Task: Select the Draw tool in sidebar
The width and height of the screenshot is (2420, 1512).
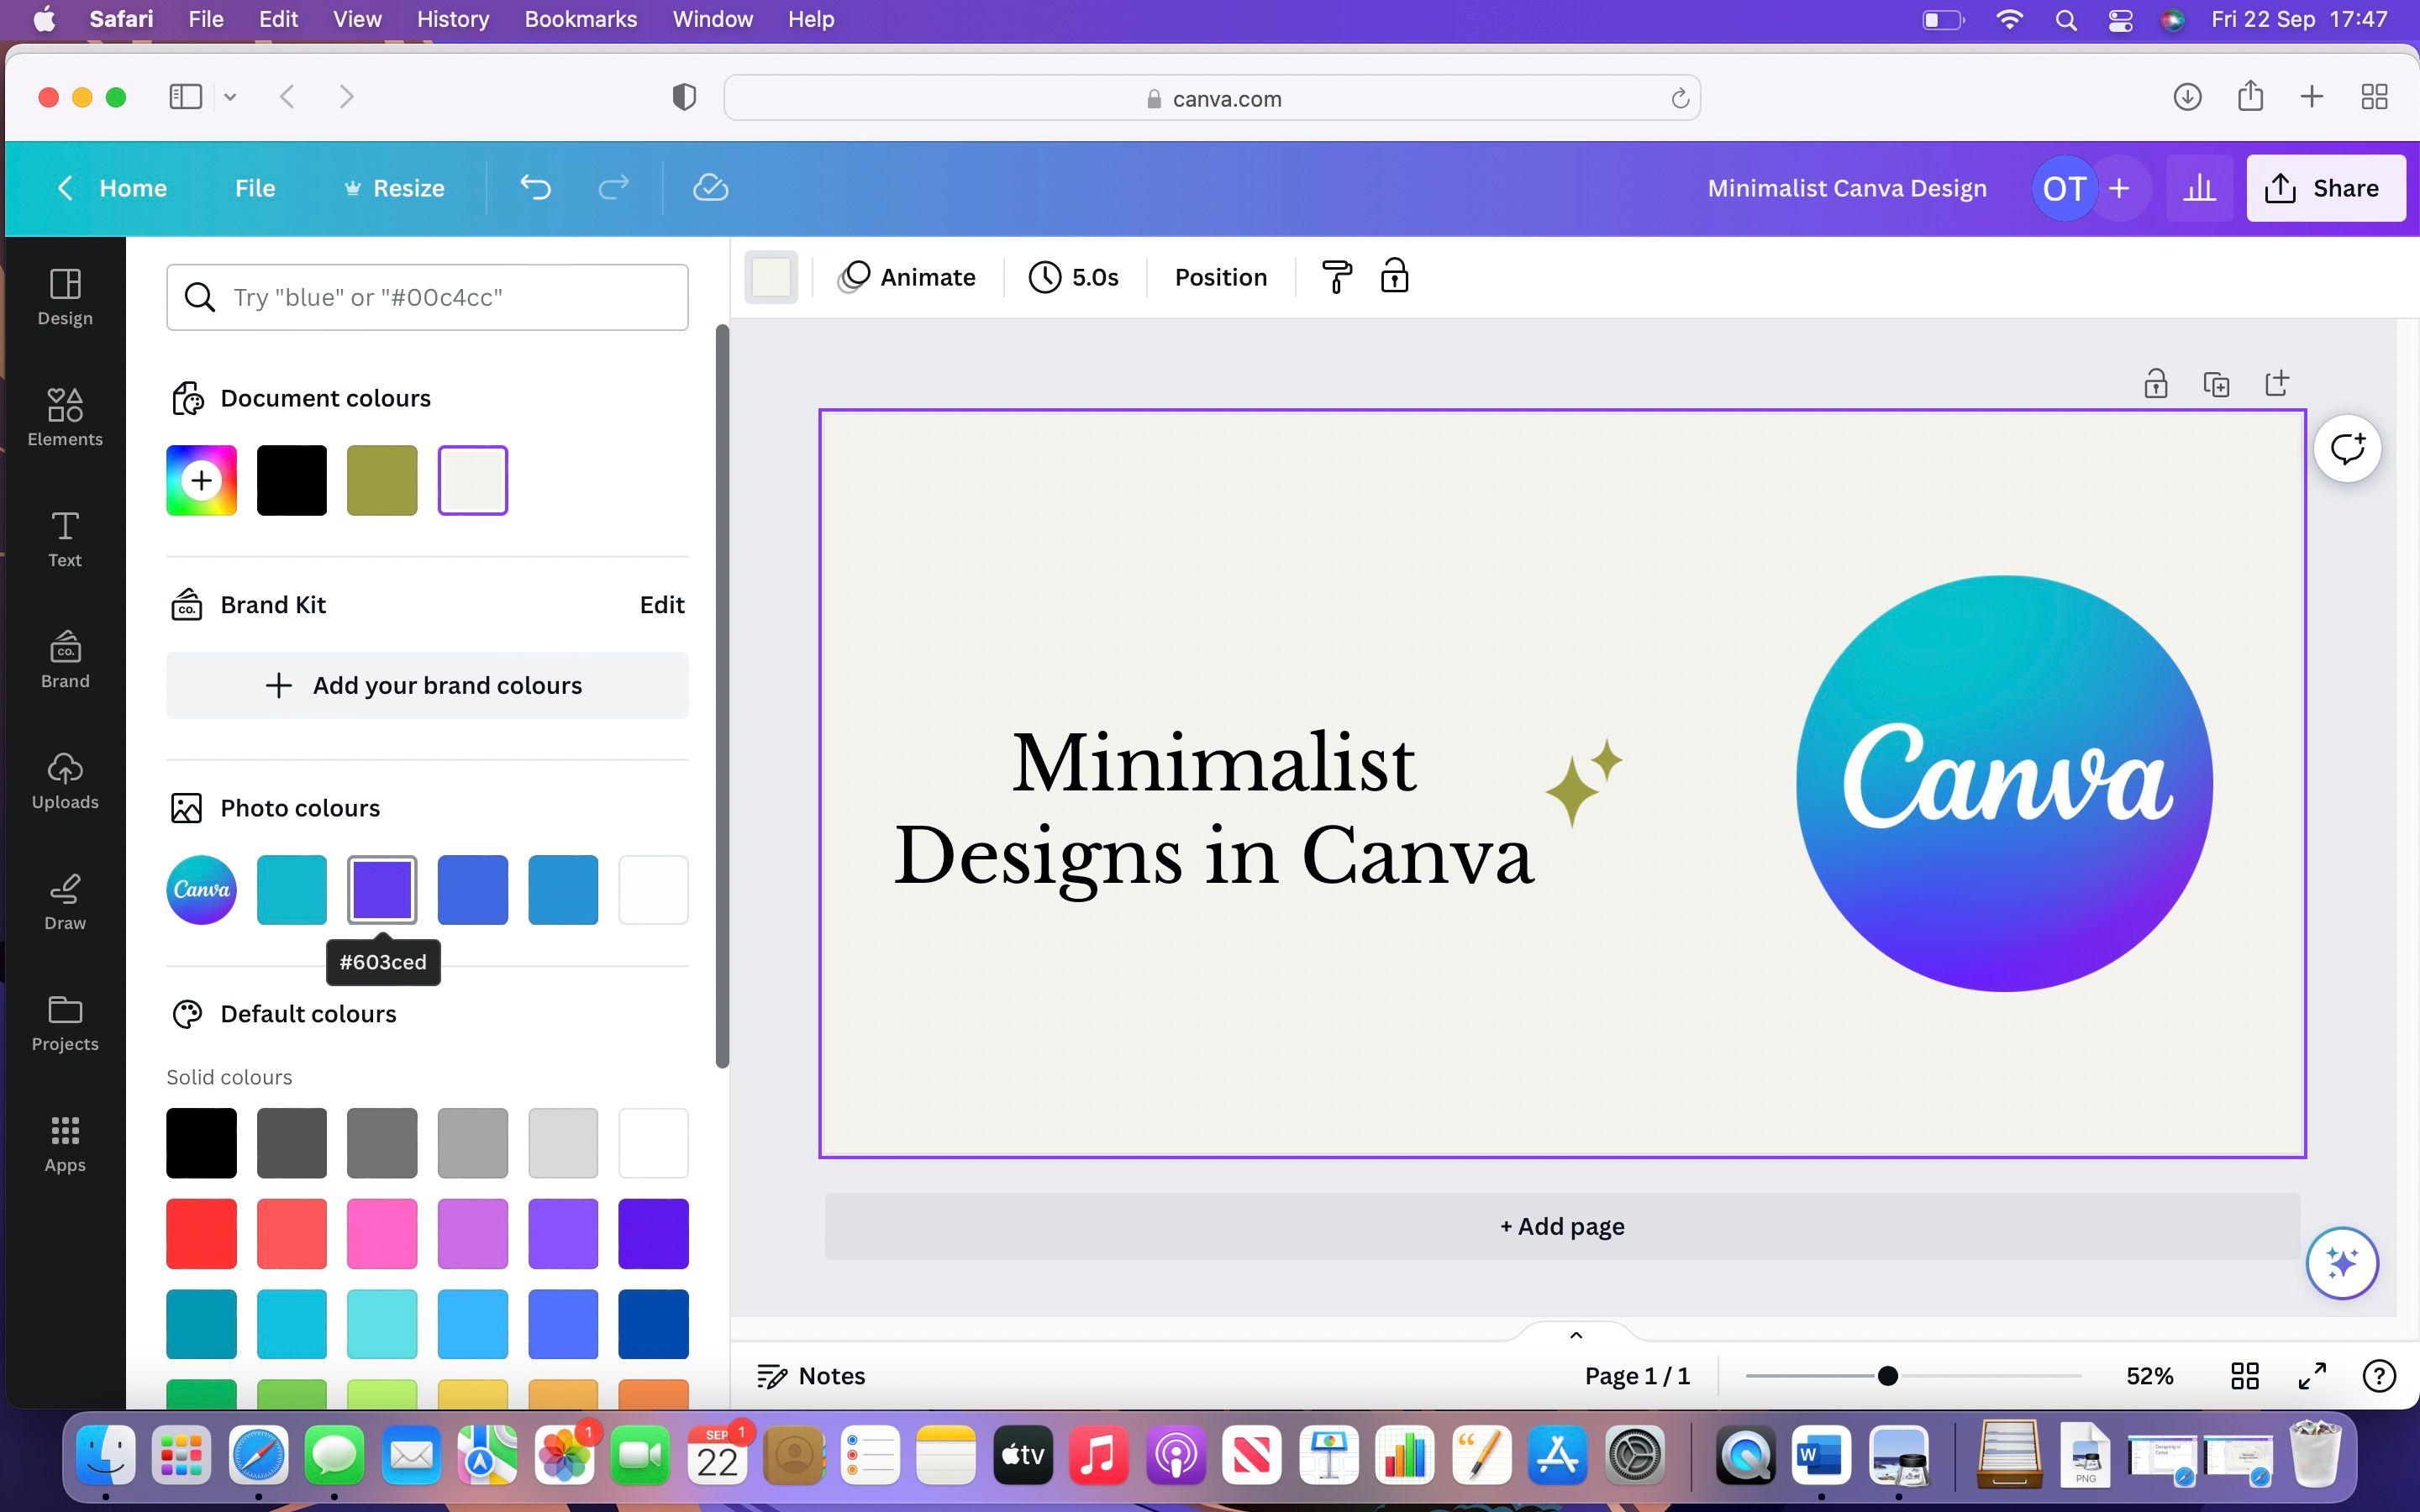Action: pyautogui.click(x=64, y=898)
